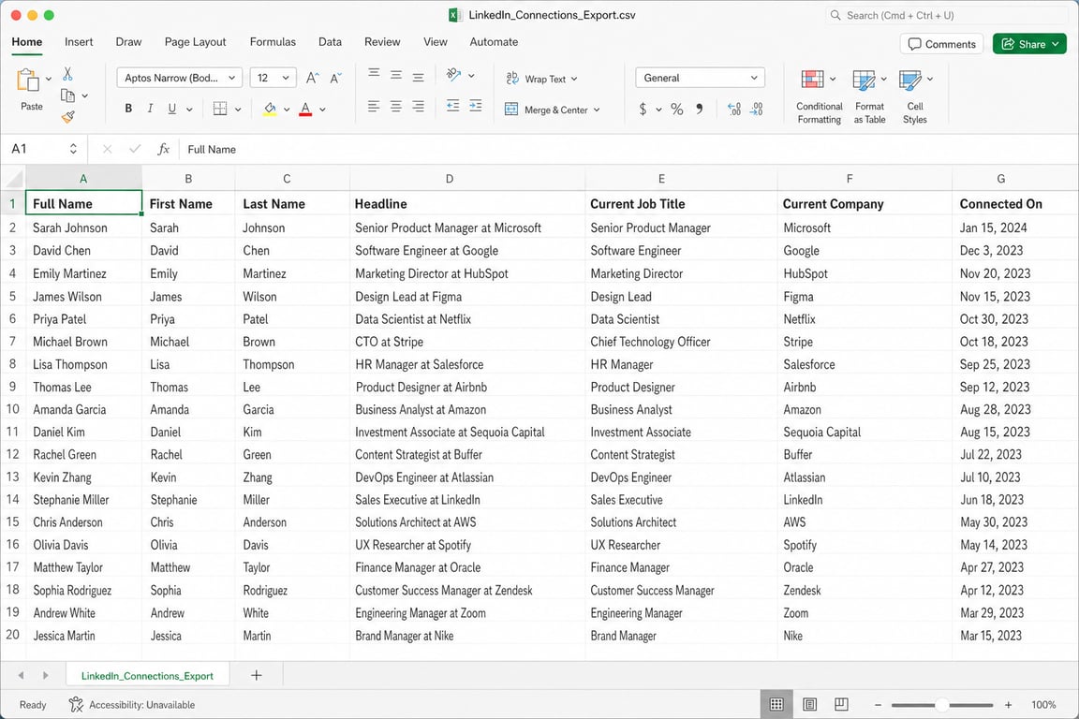Switch to Page Layout view in status bar

click(810, 704)
